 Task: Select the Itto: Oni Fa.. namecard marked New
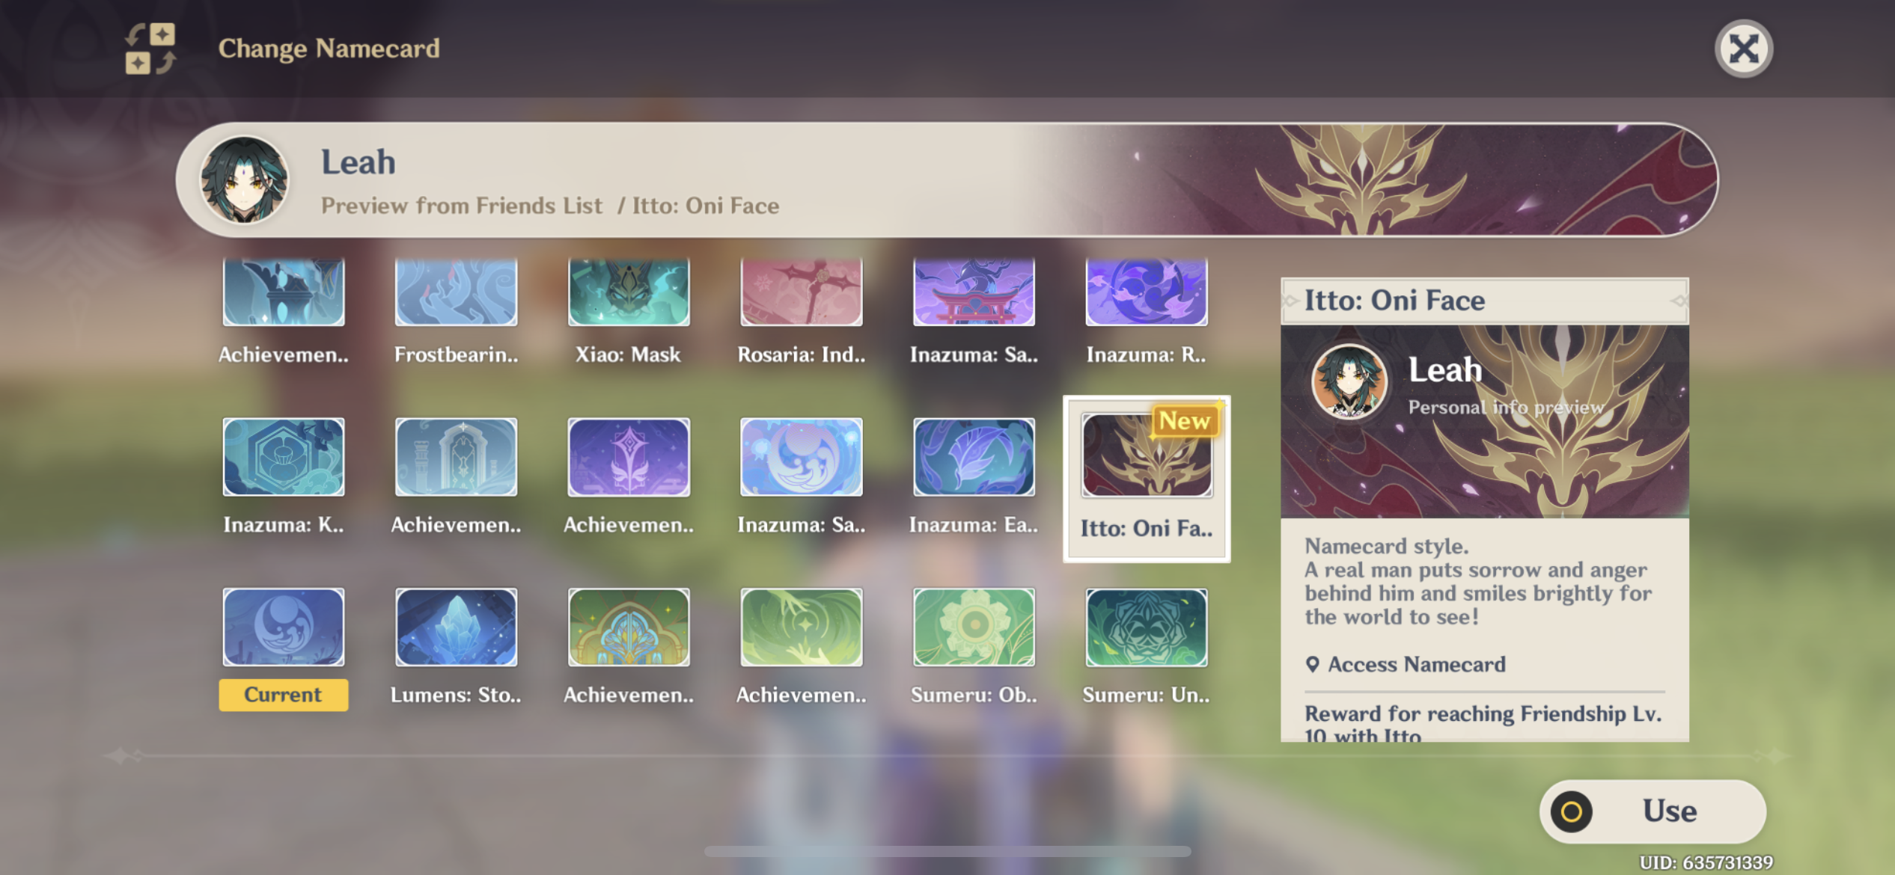pos(1147,479)
